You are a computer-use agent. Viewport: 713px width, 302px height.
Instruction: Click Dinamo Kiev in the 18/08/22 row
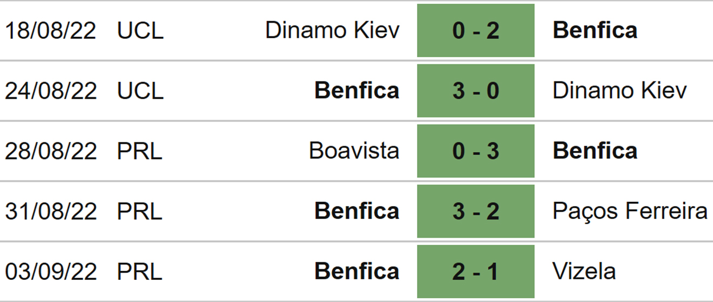pyautogui.click(x=332, y=31)
